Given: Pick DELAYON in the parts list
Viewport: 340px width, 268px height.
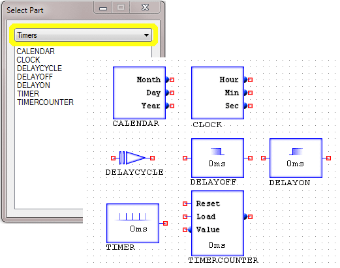Looking at the screenshot, I should [33, 85].
